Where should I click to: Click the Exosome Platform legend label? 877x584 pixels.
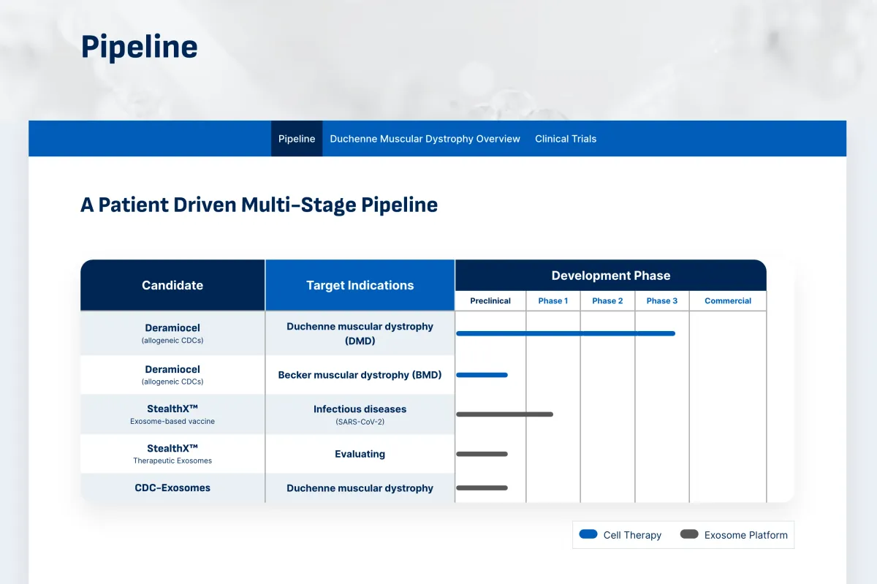[x=746, y=535]
